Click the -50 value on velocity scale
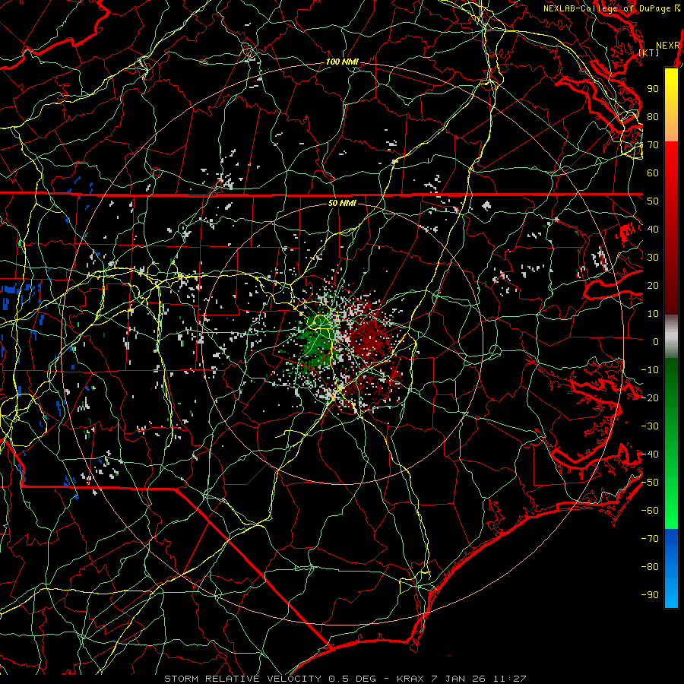 pos(650,483)
